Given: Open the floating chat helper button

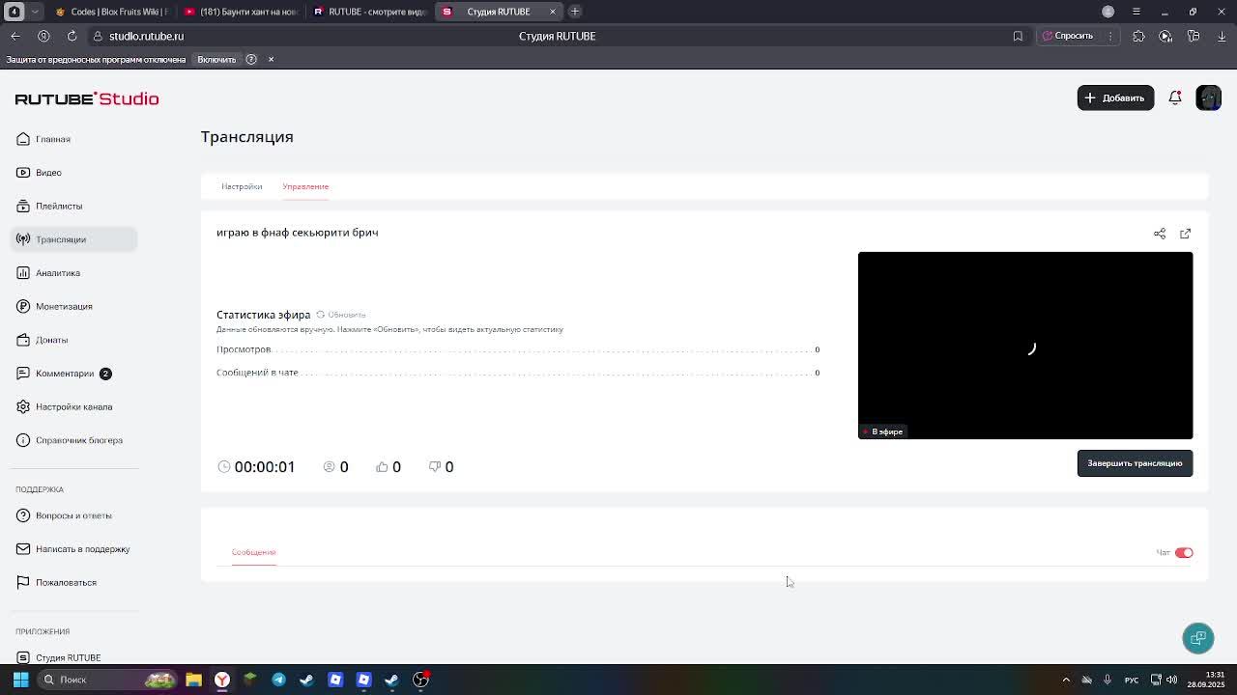Looking at the screenshot, I should click(x=1198, y=638).
